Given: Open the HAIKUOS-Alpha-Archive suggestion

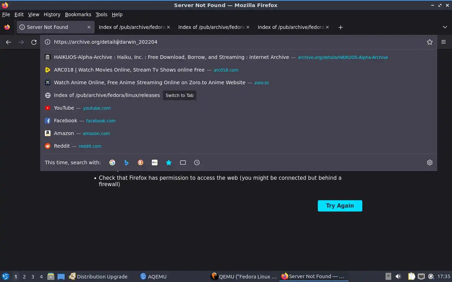Looking at the screenshot, I should [239, 57].
